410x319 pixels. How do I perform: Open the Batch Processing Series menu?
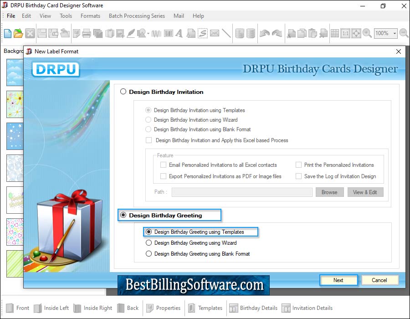pyautogui.click(x=137, y=16)
